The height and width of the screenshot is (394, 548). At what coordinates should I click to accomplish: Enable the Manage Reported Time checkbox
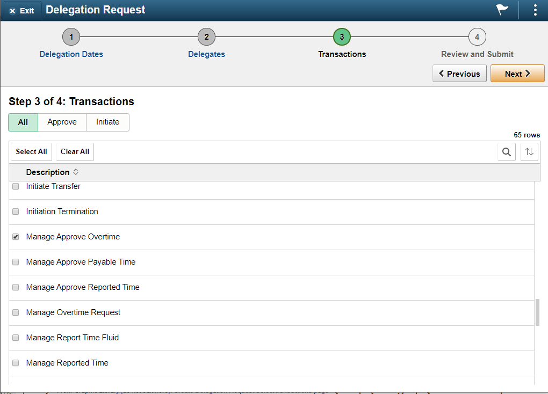(15, 362)
